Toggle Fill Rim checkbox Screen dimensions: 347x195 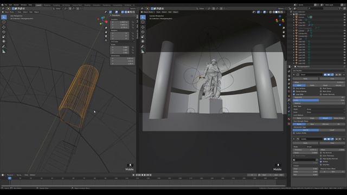click(x=321, y=161)
